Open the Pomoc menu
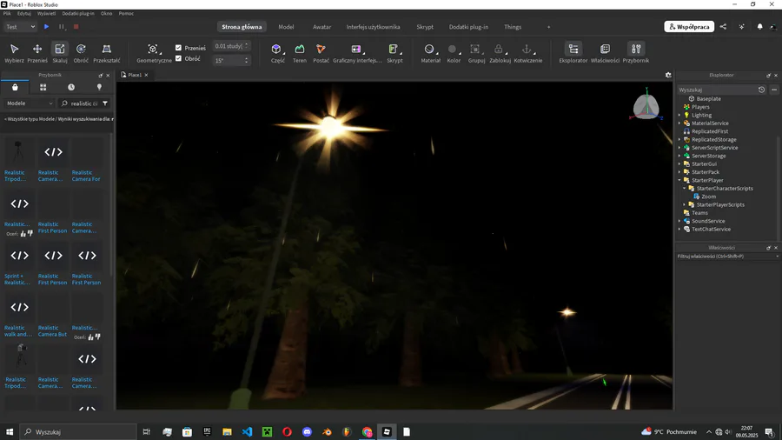This screenshot has height=440, width=782. (x=126, y=13)
